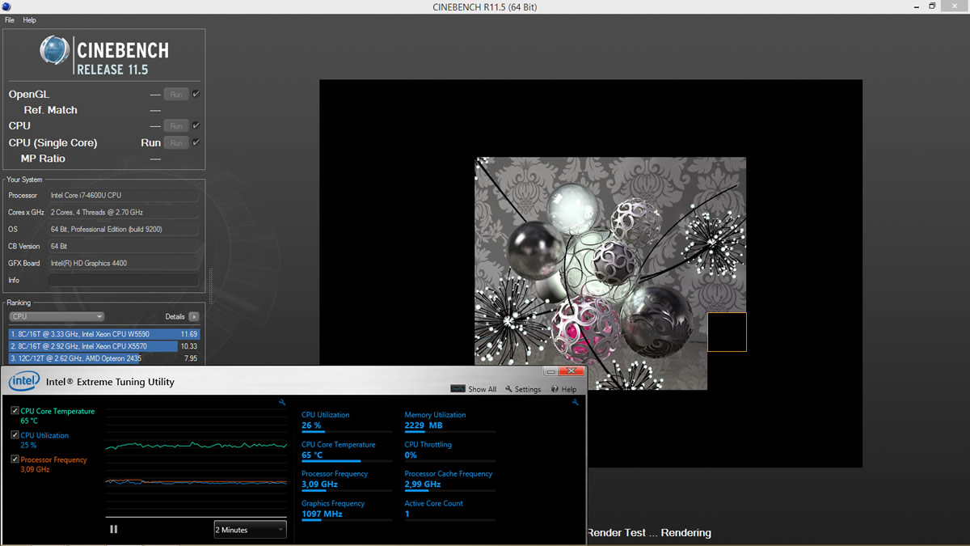
Task: Open the Help menu in Cinebench
Action: point(30,19)
